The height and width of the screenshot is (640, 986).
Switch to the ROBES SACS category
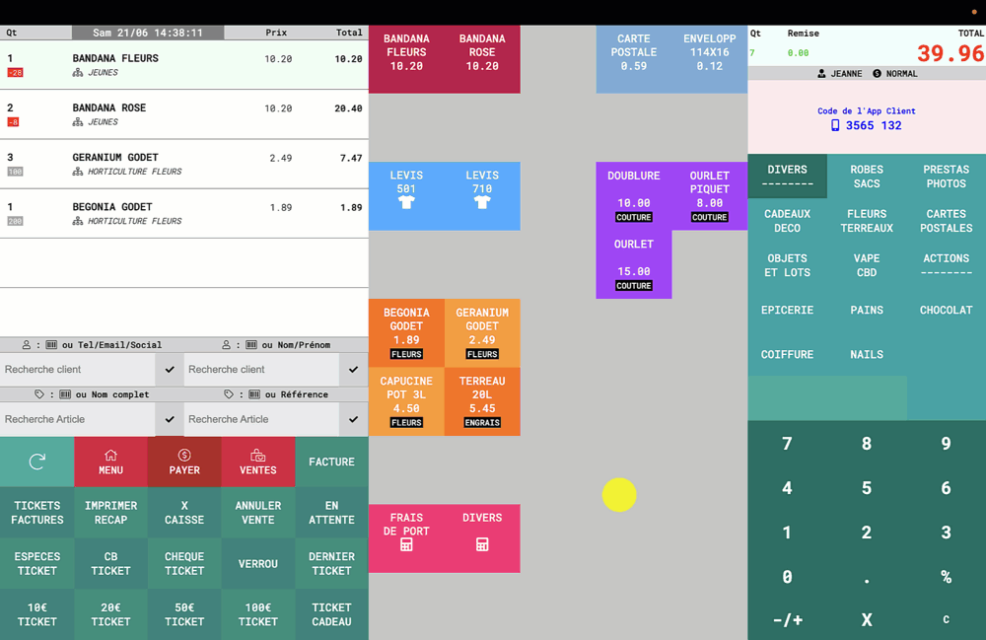tap(867, 177)
